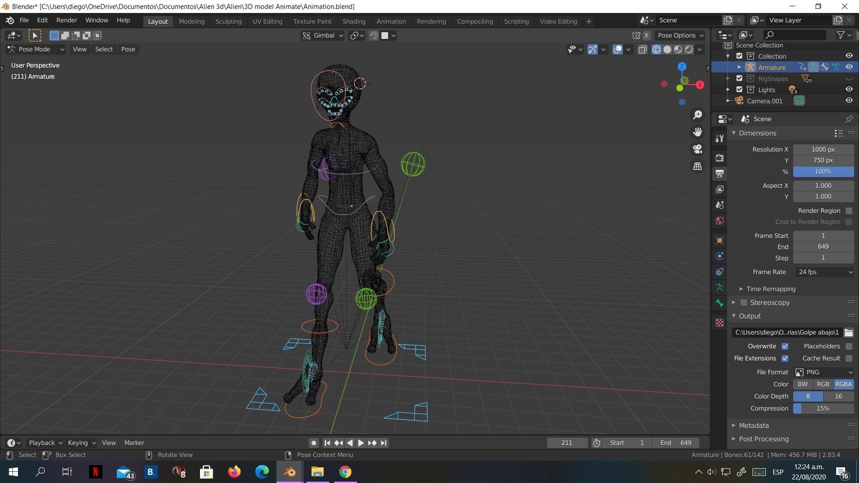Image resolution: width=859 pixels, height=483 pixels.
Task: Expand the Time Remapping section
Action: [x=770, y=289]
